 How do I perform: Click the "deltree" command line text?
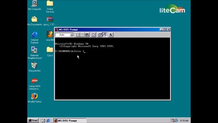tap(76, 51)
